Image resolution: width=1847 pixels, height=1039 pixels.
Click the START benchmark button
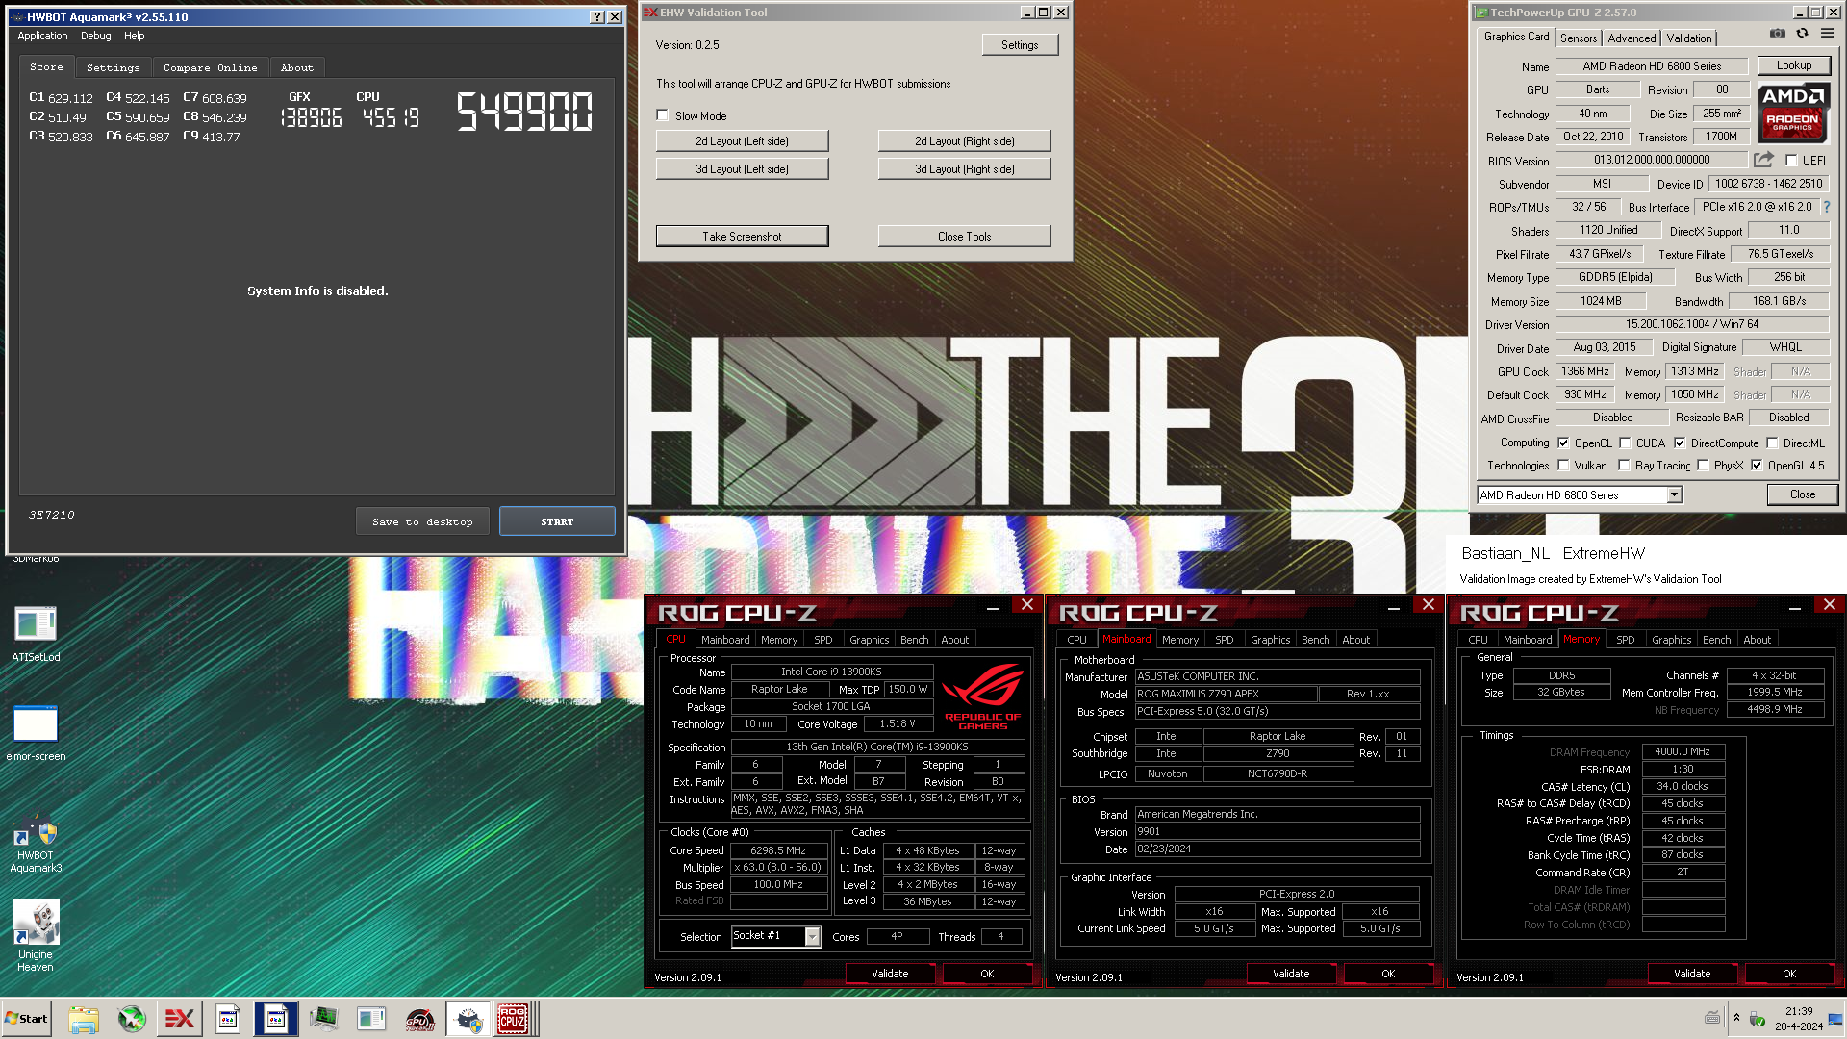pos(557,521)
